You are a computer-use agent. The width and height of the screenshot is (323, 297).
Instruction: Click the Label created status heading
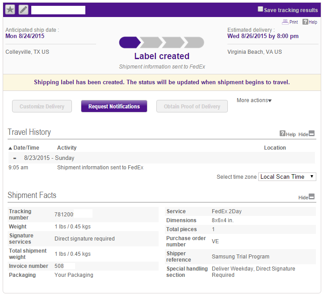point(162,56)
